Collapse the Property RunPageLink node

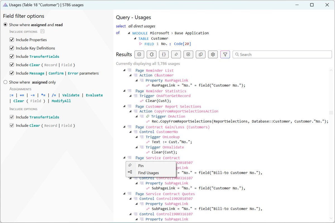click(x=137, y=80)
